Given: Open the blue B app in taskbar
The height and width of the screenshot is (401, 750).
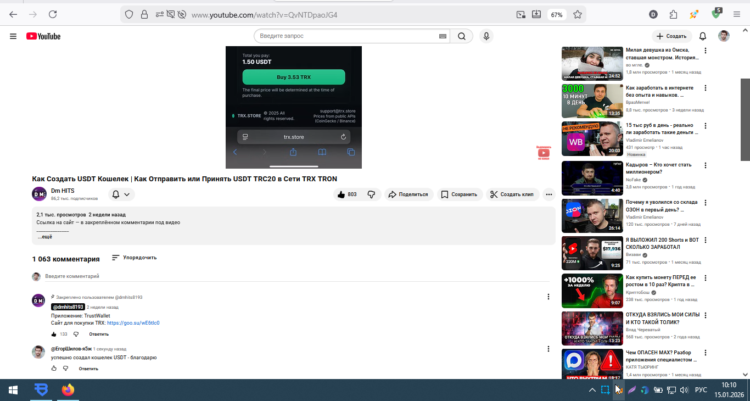Looking at the screenshot, I should coord(41,390).
